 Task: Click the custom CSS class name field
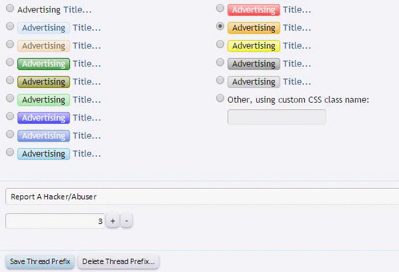(277, 117)
